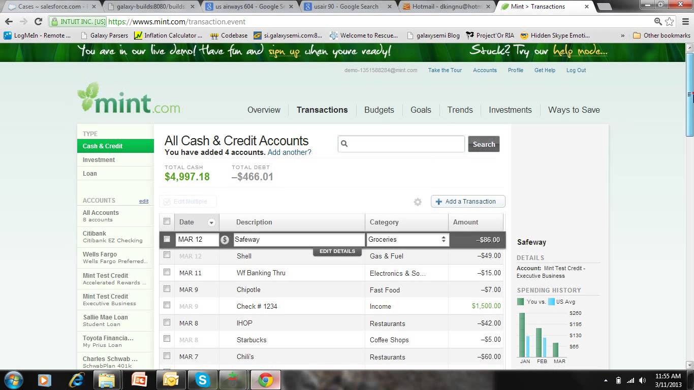Select the Investment account type
Image resolution: width=694 pixels, height=390 pixels.
pos(115,160)
